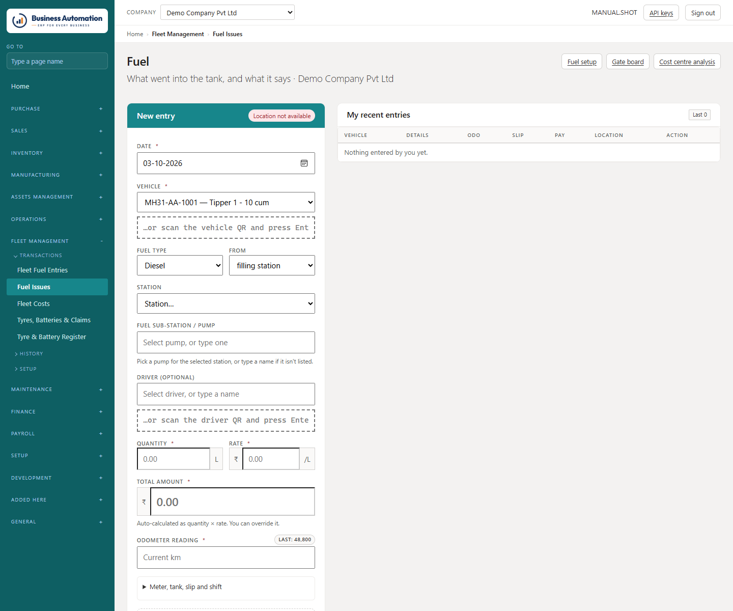
Task: Open the Gate board
Action: pyautogui.click(x=628, y=62)
